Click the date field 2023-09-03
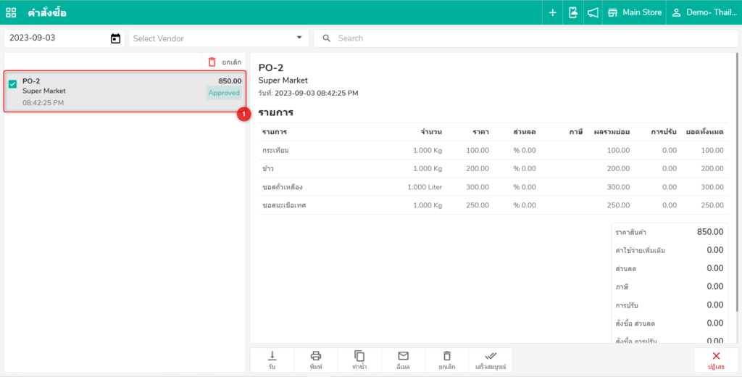The image size is (742, 377). tap(64, 38)
